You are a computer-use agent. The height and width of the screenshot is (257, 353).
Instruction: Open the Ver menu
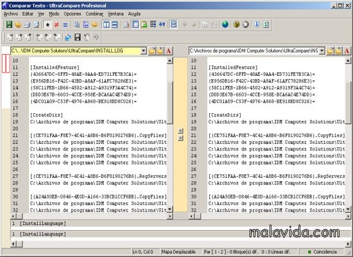tap(41, 13)
